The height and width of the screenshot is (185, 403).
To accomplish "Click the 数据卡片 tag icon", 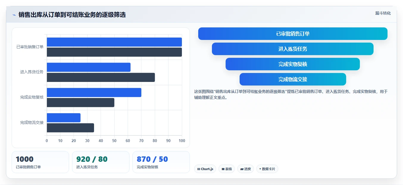I will coord(260,169).
